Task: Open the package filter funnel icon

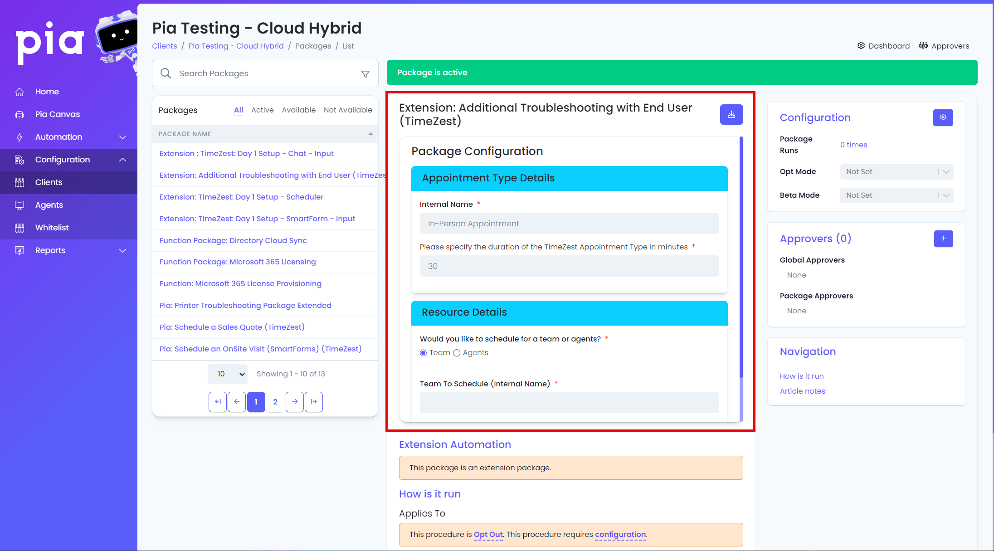Action: pyautogui.click(x=365, y=74)
